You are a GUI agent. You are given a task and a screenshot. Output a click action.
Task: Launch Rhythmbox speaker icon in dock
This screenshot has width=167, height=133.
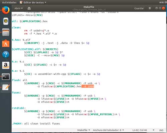6,21
